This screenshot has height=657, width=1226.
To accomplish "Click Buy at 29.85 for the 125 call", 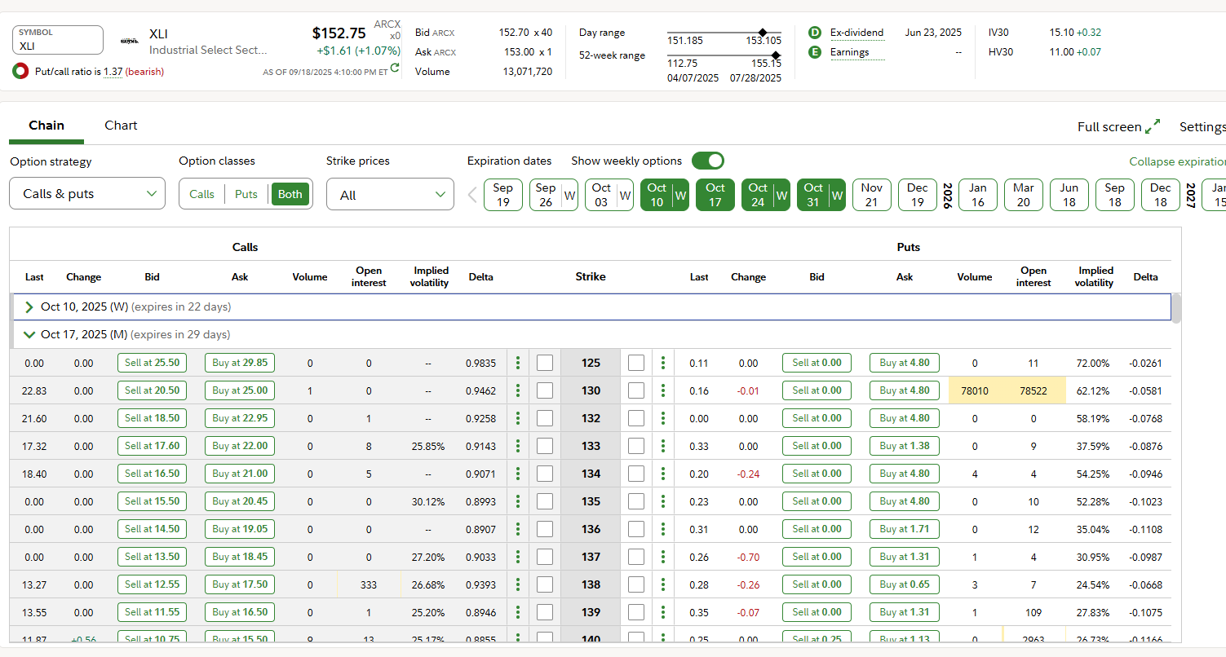I will [x=239, y=363].
